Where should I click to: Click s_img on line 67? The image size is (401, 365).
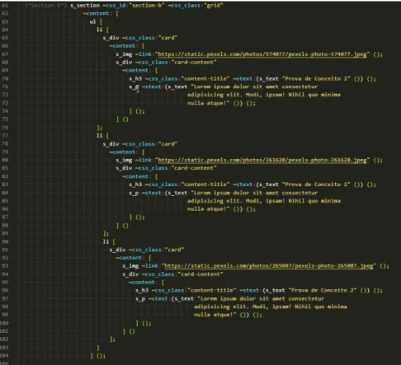tap(124, 54)
